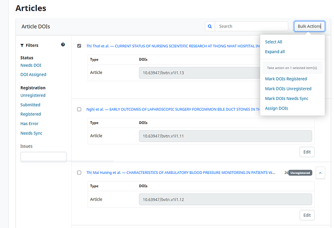Click DOI field 10.63947/bvtn.v1i1.12
This screenshot has width=334, height=228.
[226, 199]
